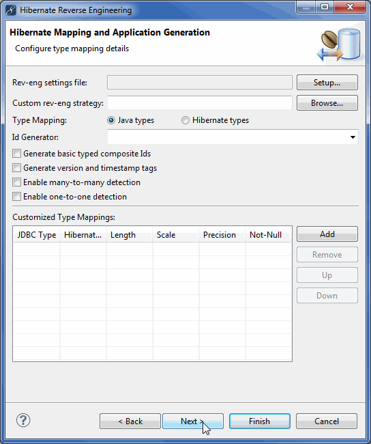The image size is (371, 444).
Task: Go to the Next wizard page
Action: pyautogui.click(x=193, y=421)
